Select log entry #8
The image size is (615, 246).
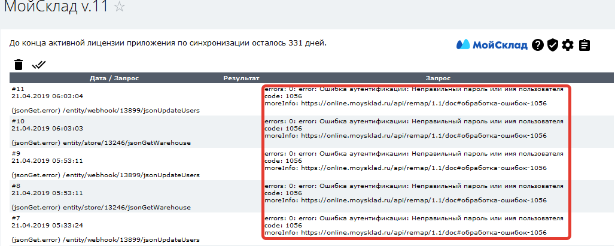click(18, 186)
